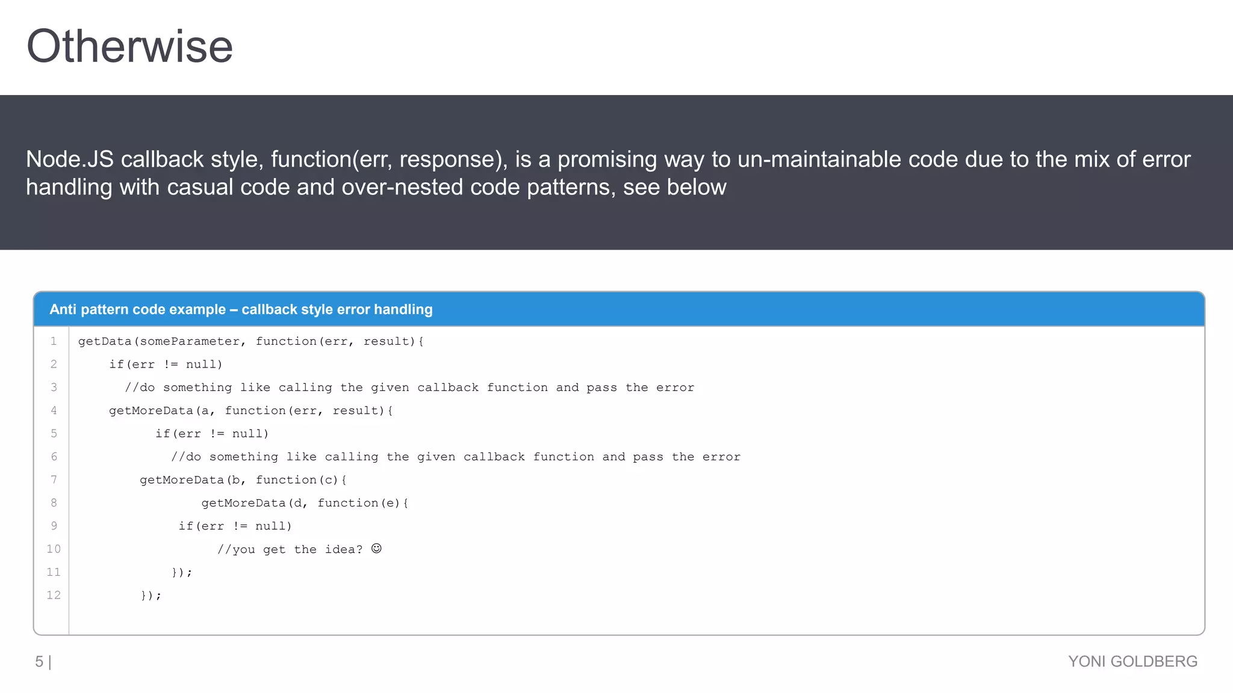The image size is (1233, 693).
Task: Click the closing '});' on line 11
Action: point(182,572)
